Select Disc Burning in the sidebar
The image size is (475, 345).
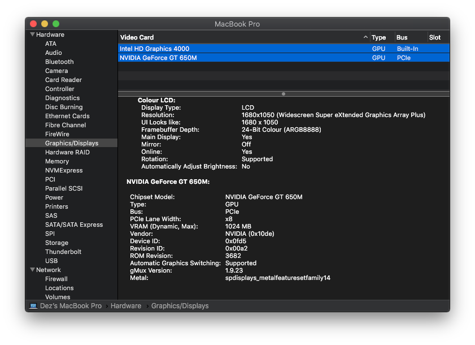click(64, 107)
